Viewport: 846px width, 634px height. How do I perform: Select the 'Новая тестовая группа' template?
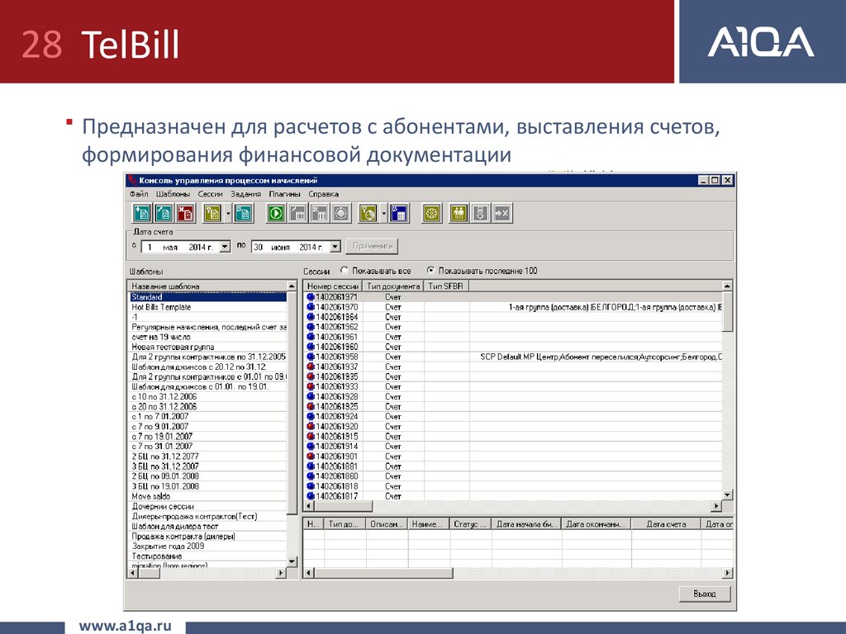click(x=207, y=348)
